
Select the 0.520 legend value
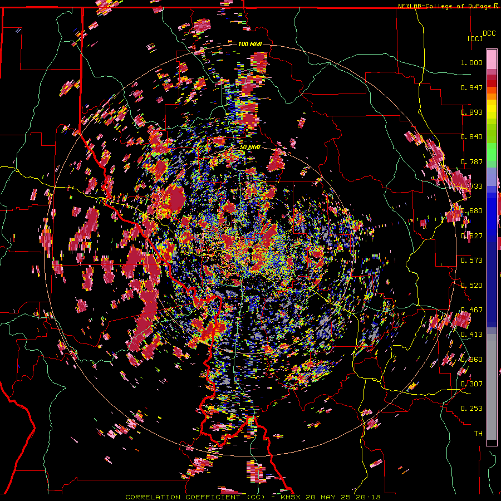(x=471, y=286)
